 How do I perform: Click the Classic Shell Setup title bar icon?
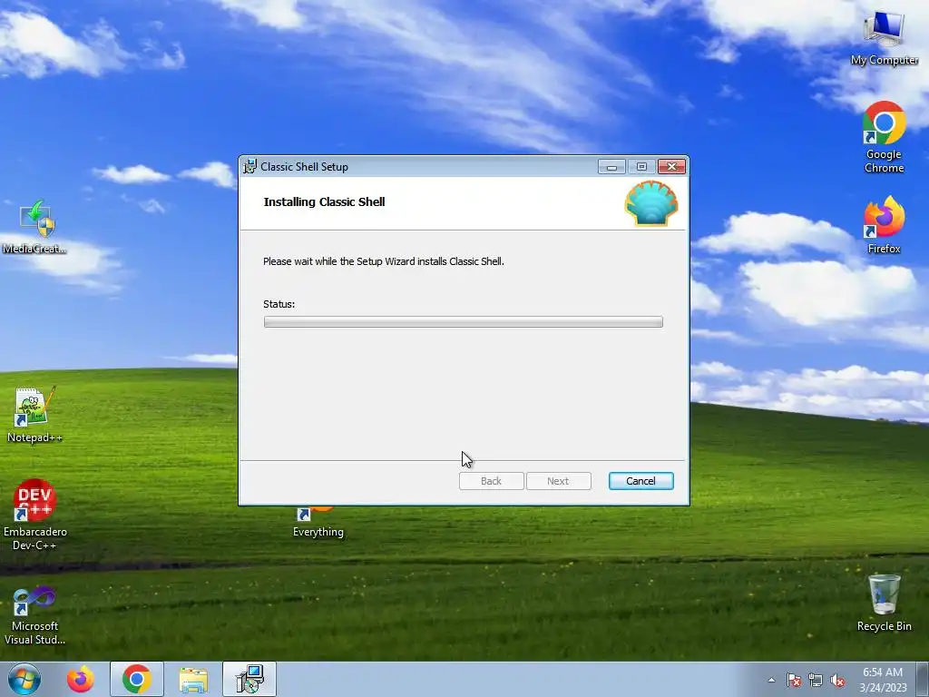(x=250, y=167)
